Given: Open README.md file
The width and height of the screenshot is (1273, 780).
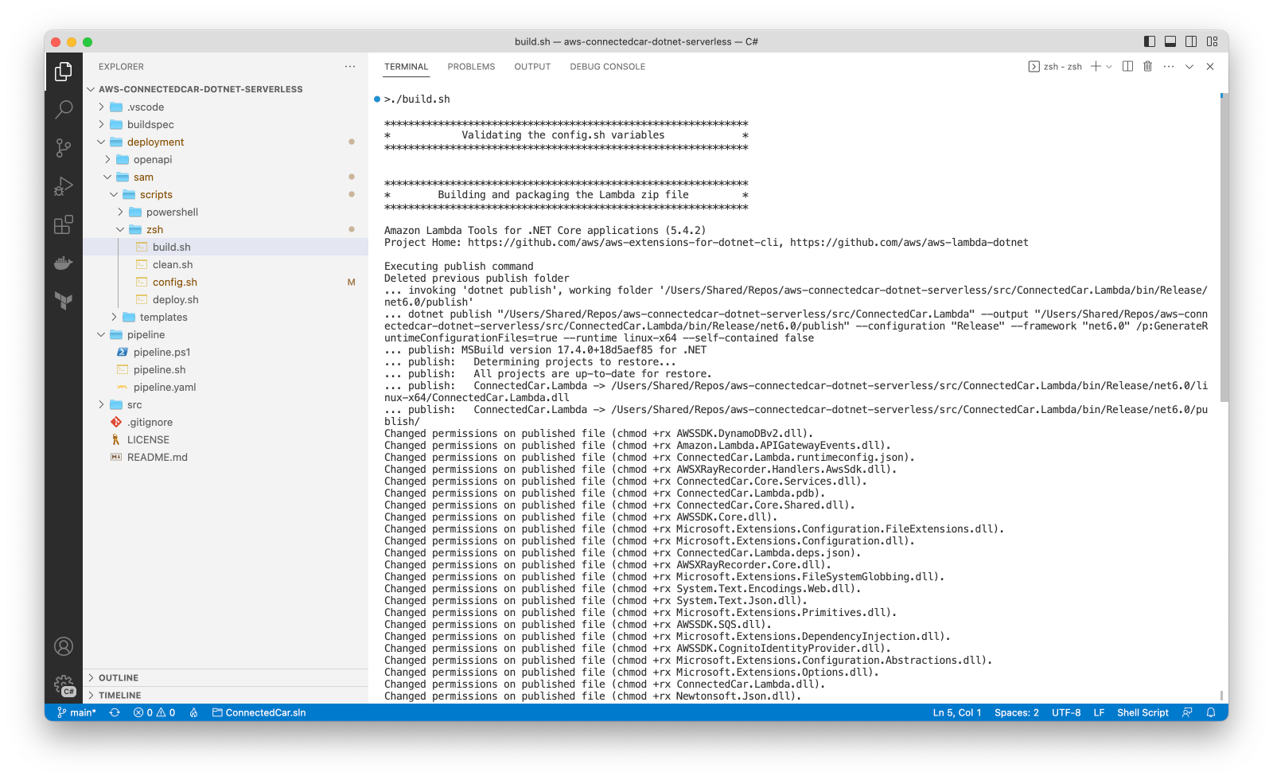Looking at the screenshot, I should point(225,457).
